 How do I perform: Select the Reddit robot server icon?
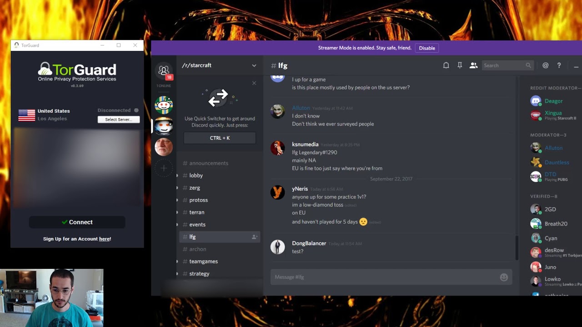[x=164, y=105]
